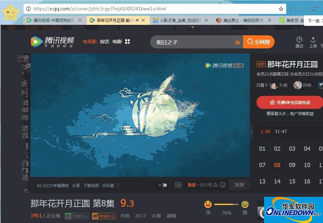Open the 综艺 channel
The width and height of the screenshot is (323, 223).
pos(104,42)
